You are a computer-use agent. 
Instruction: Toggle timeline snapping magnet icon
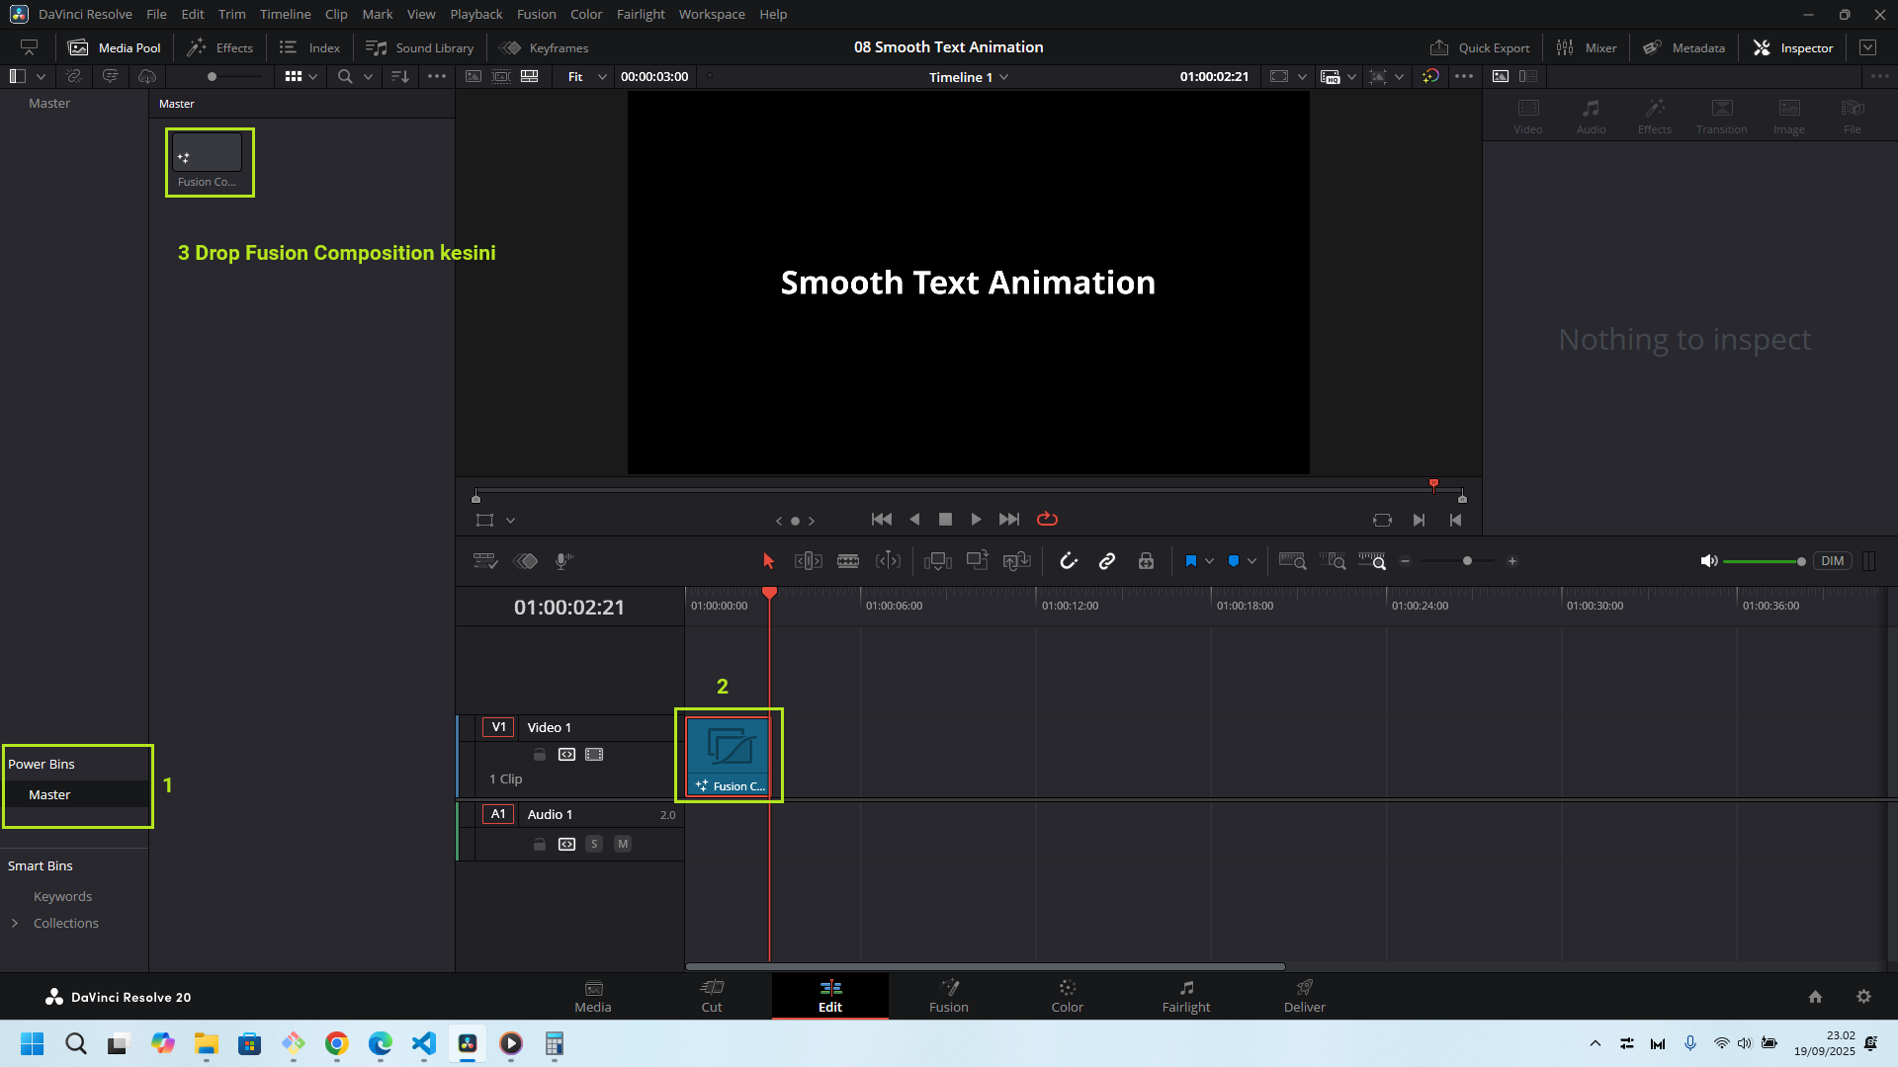pyautogui.click(x=1069, y=561)
